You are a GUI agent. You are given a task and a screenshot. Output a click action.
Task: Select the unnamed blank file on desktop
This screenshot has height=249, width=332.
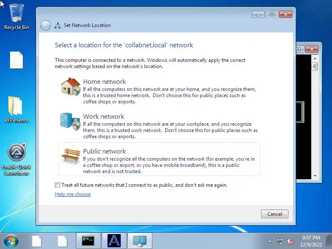pos(17,60)
